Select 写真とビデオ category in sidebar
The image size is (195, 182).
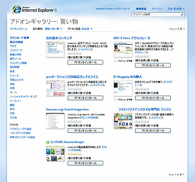click(17, 80)
